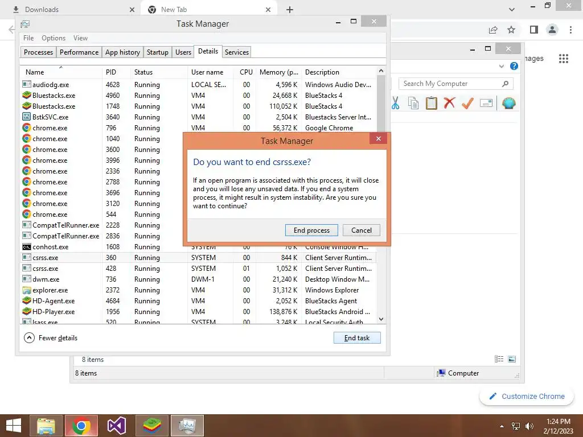Collapse Task Manager with Fewer details
This screenshot has width=583, height=437.
51,338
